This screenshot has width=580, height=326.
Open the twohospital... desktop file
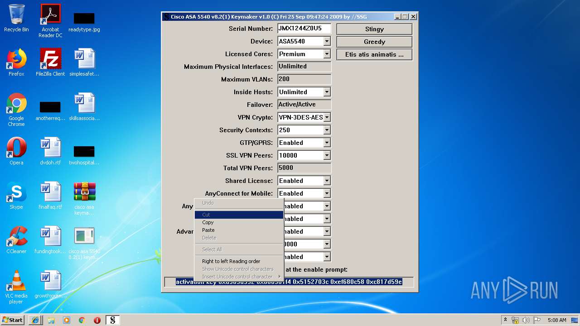[84, 155]
